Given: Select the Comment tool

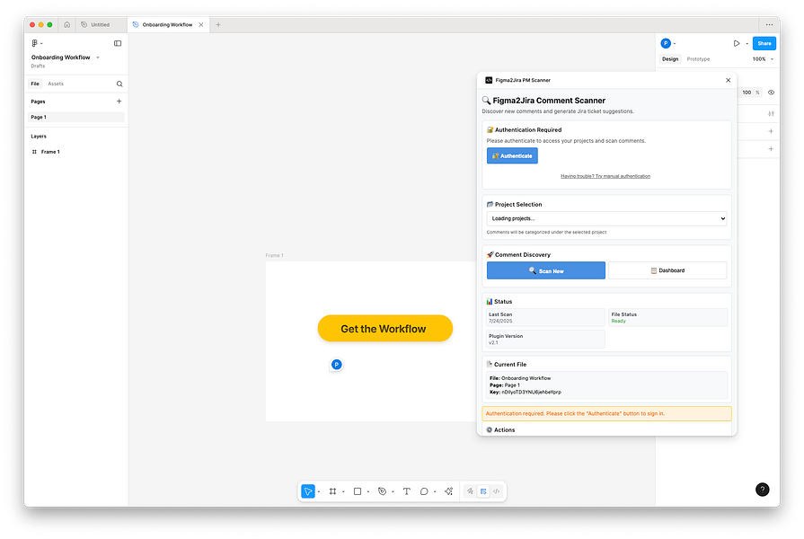Looking at the screenshot, I should (x=425, y=490).
